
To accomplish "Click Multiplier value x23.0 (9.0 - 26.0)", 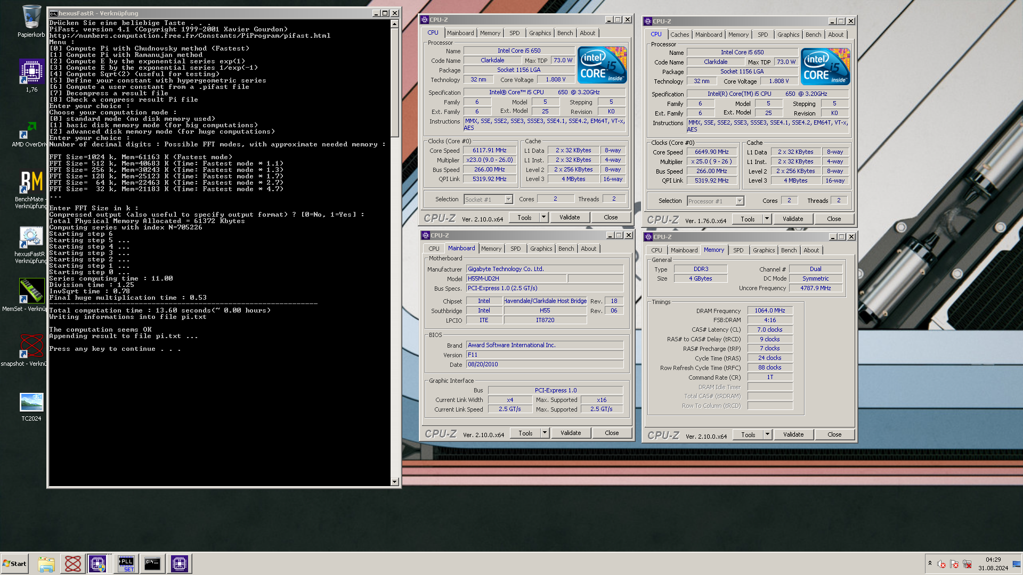I will point(489,160).
